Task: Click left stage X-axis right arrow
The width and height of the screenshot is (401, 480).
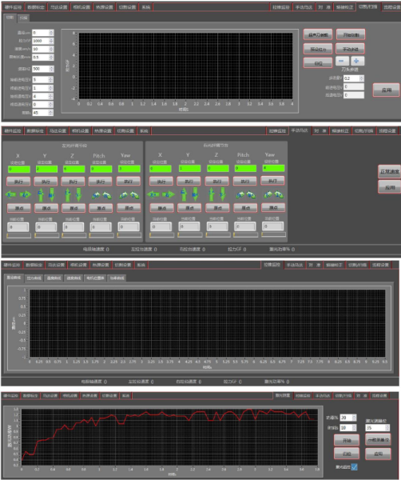Action: coord(26,194)
